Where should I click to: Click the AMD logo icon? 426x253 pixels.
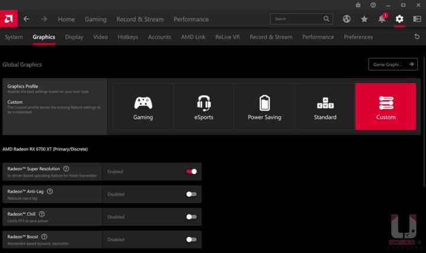(9, 19)
